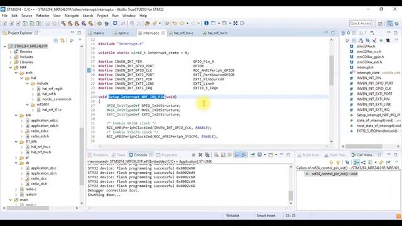Toggle Hide Static Members in Outline toolbar
Image resolution: width=402 pixels, height=226 pixels.
[374, 40]
